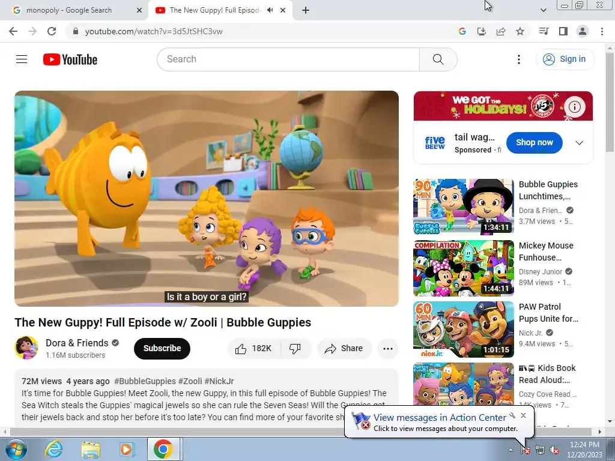Launch Internet Explorer from taskbar
This screenshot has height=461, width=615.
click(53, 449)
